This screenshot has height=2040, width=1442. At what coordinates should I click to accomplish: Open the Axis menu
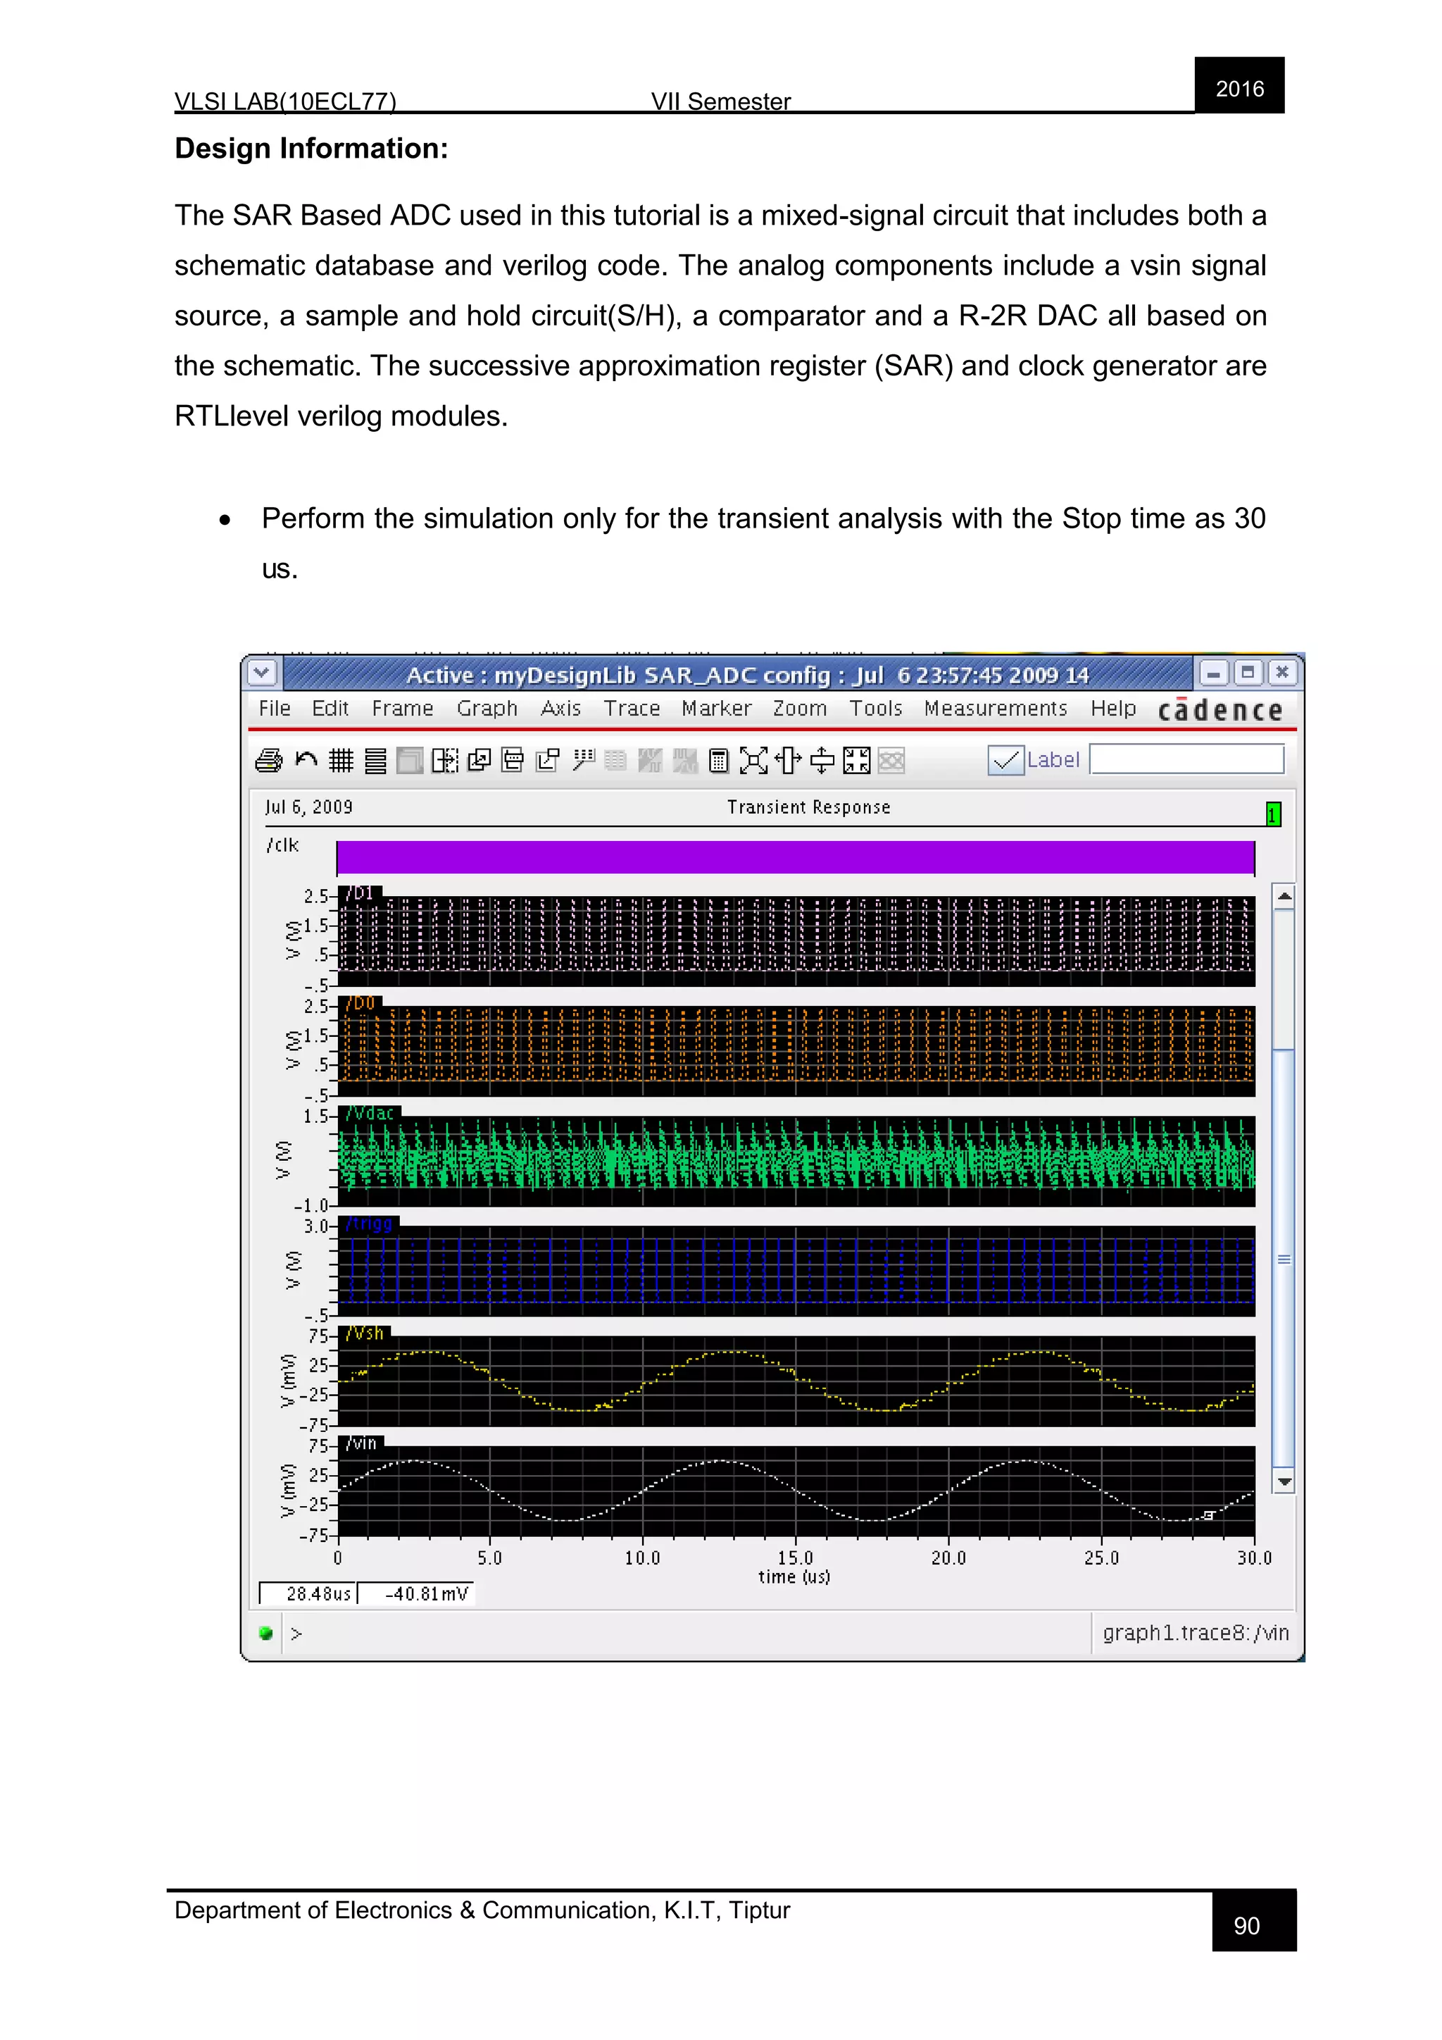[x=560, y=708]
